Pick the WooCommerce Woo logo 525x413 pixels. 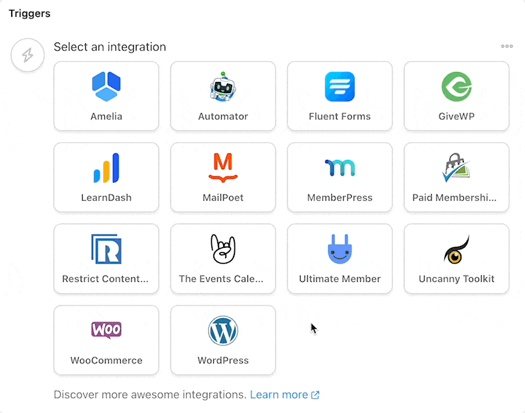pos(106,330)
